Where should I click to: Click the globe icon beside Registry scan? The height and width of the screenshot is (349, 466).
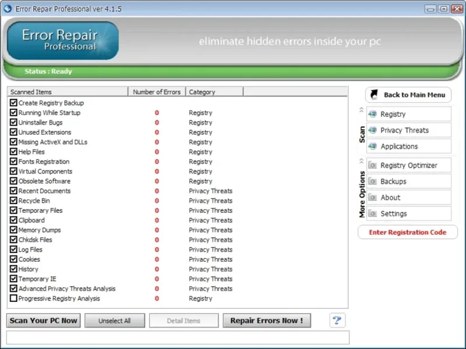(x=372, y=114)
